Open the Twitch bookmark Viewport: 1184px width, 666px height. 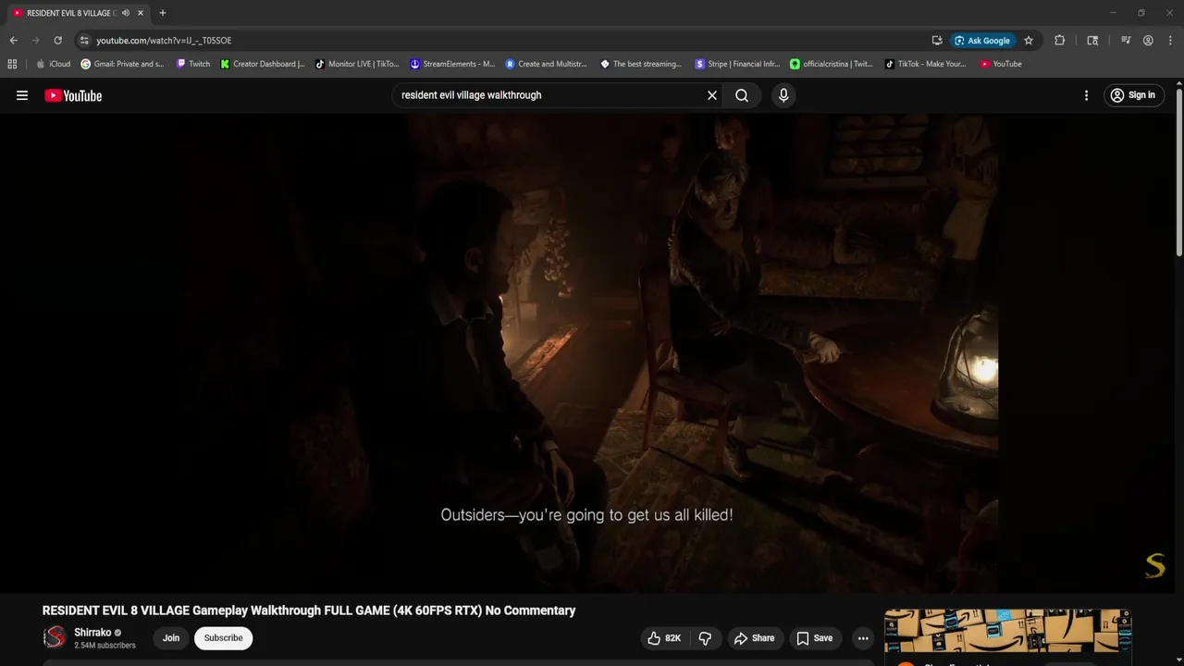coord(192,64)
